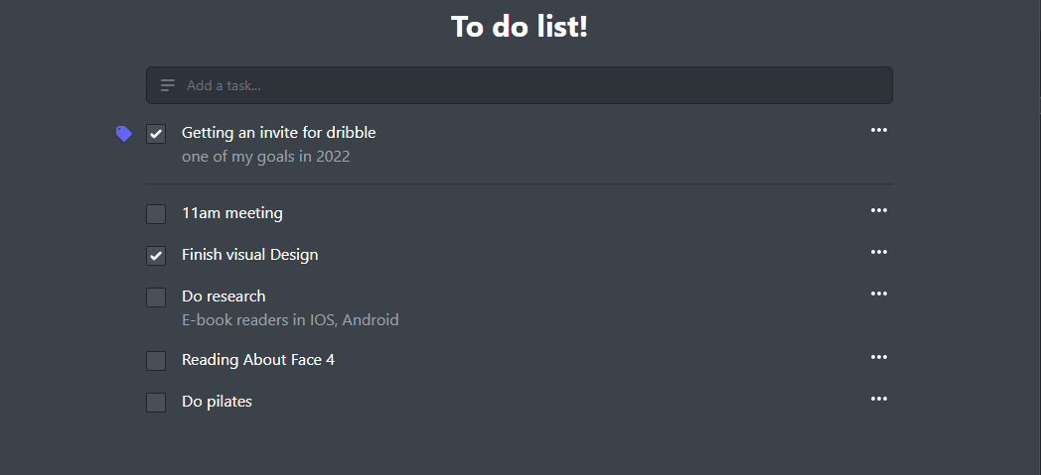Open the three-dot menu for Finish visual Design
Screen dimensions: 1041x475
(878, 252)
